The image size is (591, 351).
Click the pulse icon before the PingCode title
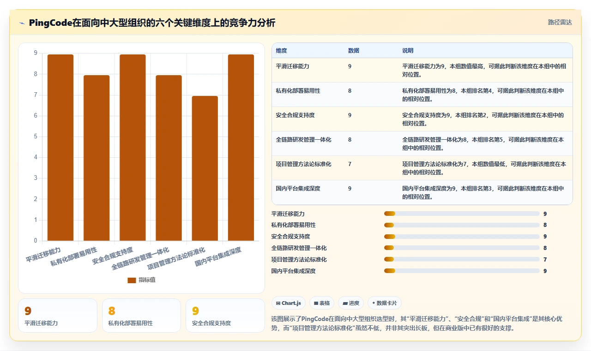[x=22, y=23]
